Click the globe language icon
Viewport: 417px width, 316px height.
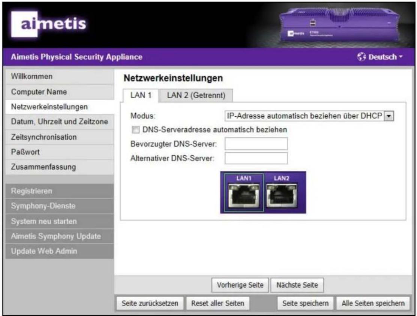(361, 57)
